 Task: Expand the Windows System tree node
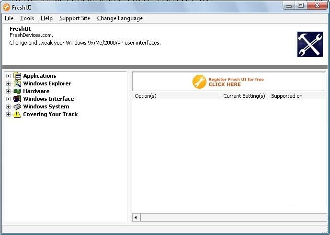[x=8, y=106]
